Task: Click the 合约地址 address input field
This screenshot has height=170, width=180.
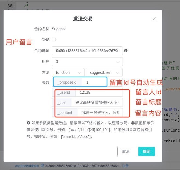Action: point(87,51)
